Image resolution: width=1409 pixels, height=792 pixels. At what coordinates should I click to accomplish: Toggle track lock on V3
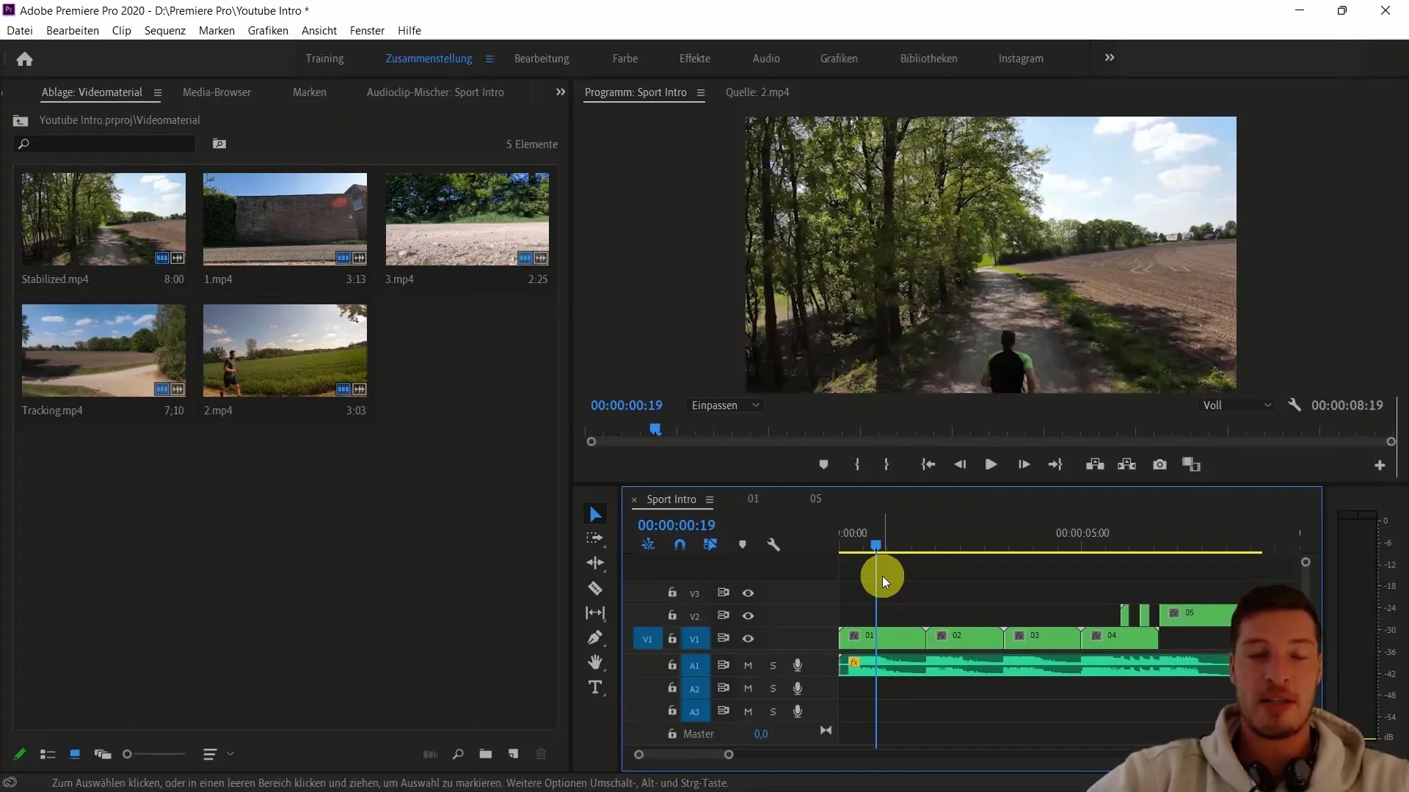tap(672, 593)
